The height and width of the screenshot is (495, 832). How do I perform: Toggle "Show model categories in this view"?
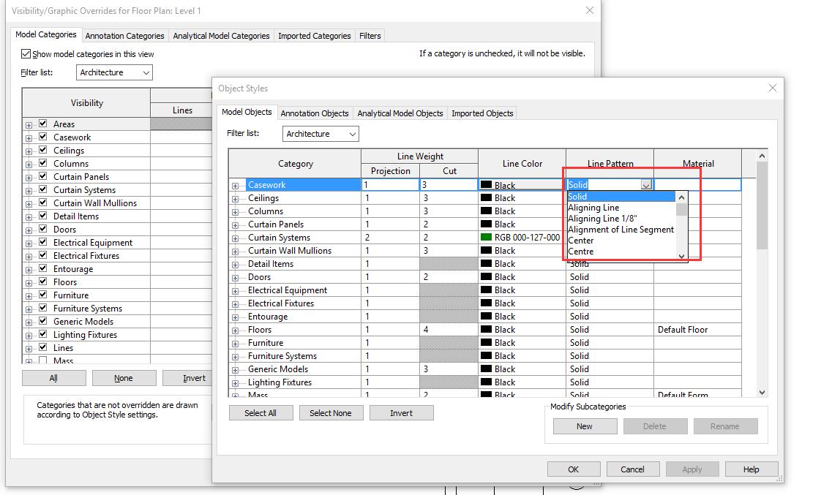[26, 54]
